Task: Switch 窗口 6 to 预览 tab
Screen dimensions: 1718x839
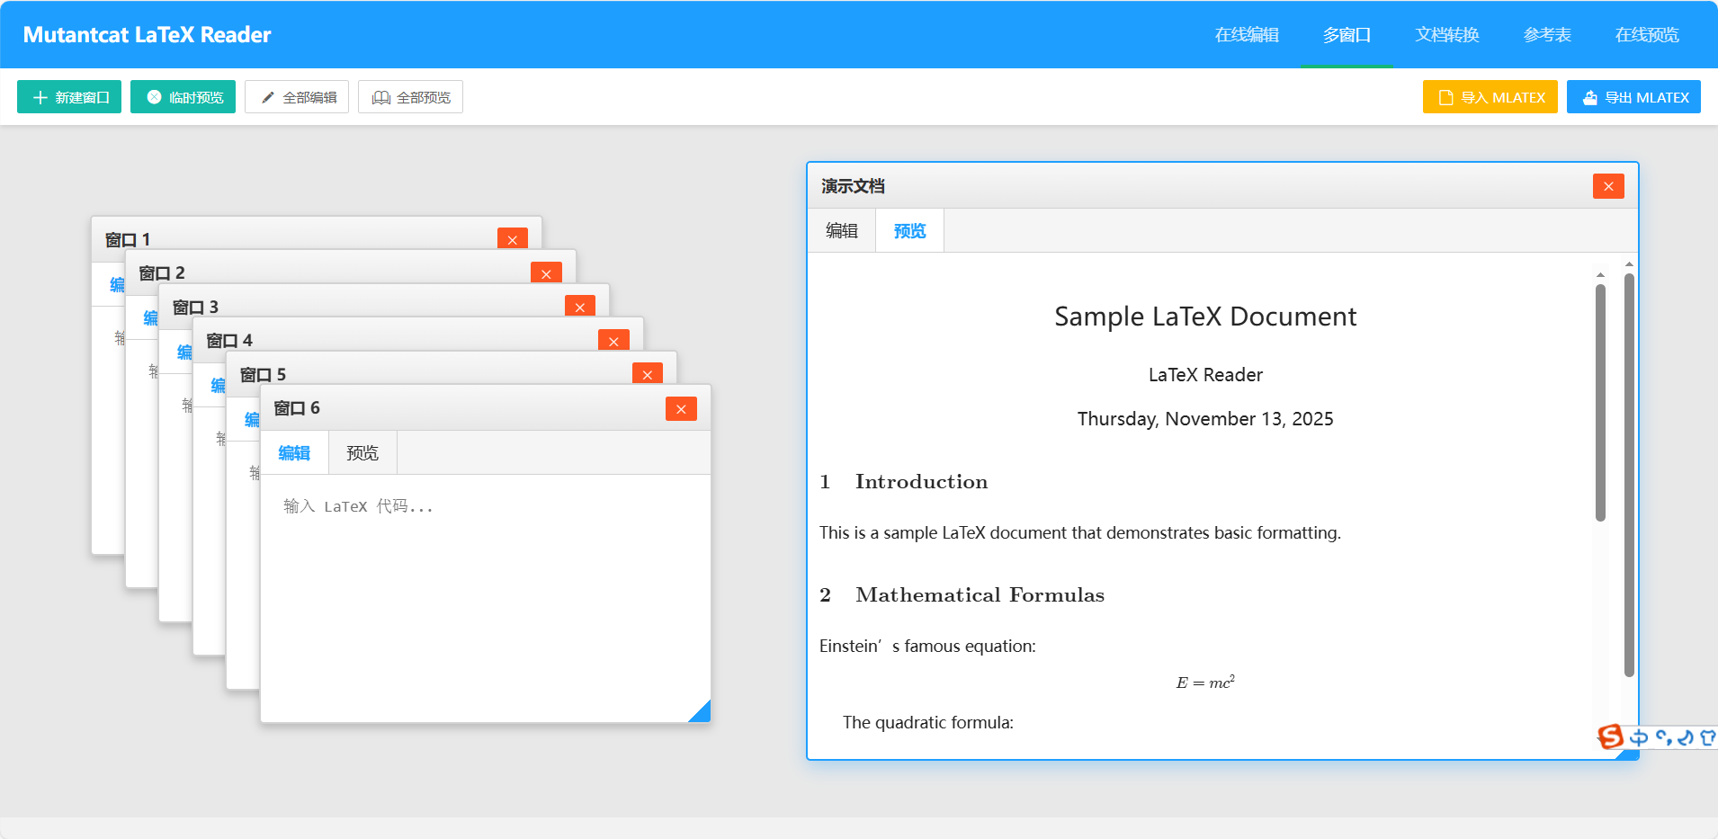Action: click(362, 453)
